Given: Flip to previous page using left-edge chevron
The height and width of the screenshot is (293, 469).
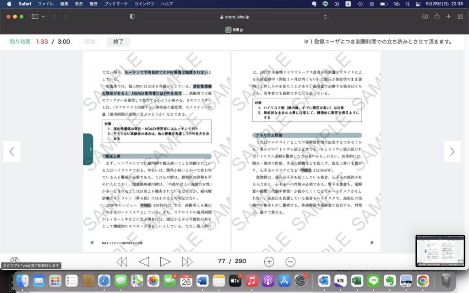Looking at the screenshot, I should coord(12,152).
